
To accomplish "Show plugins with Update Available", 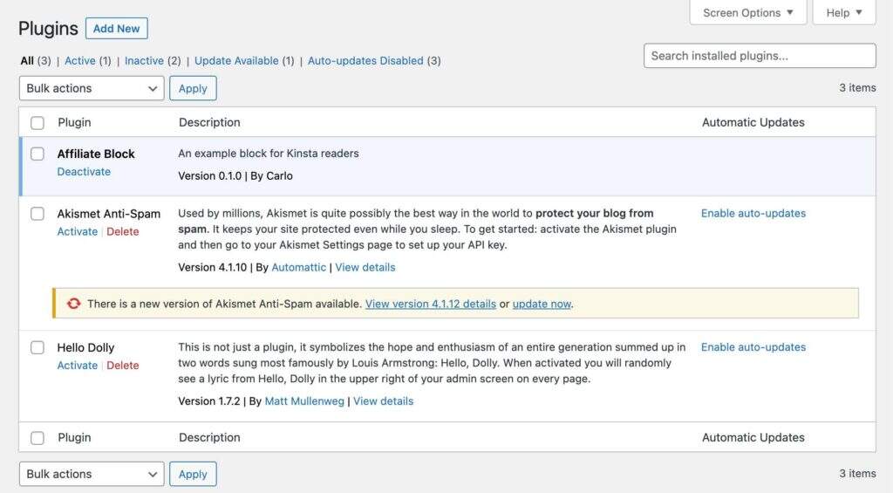I will (x=236, y=61).
